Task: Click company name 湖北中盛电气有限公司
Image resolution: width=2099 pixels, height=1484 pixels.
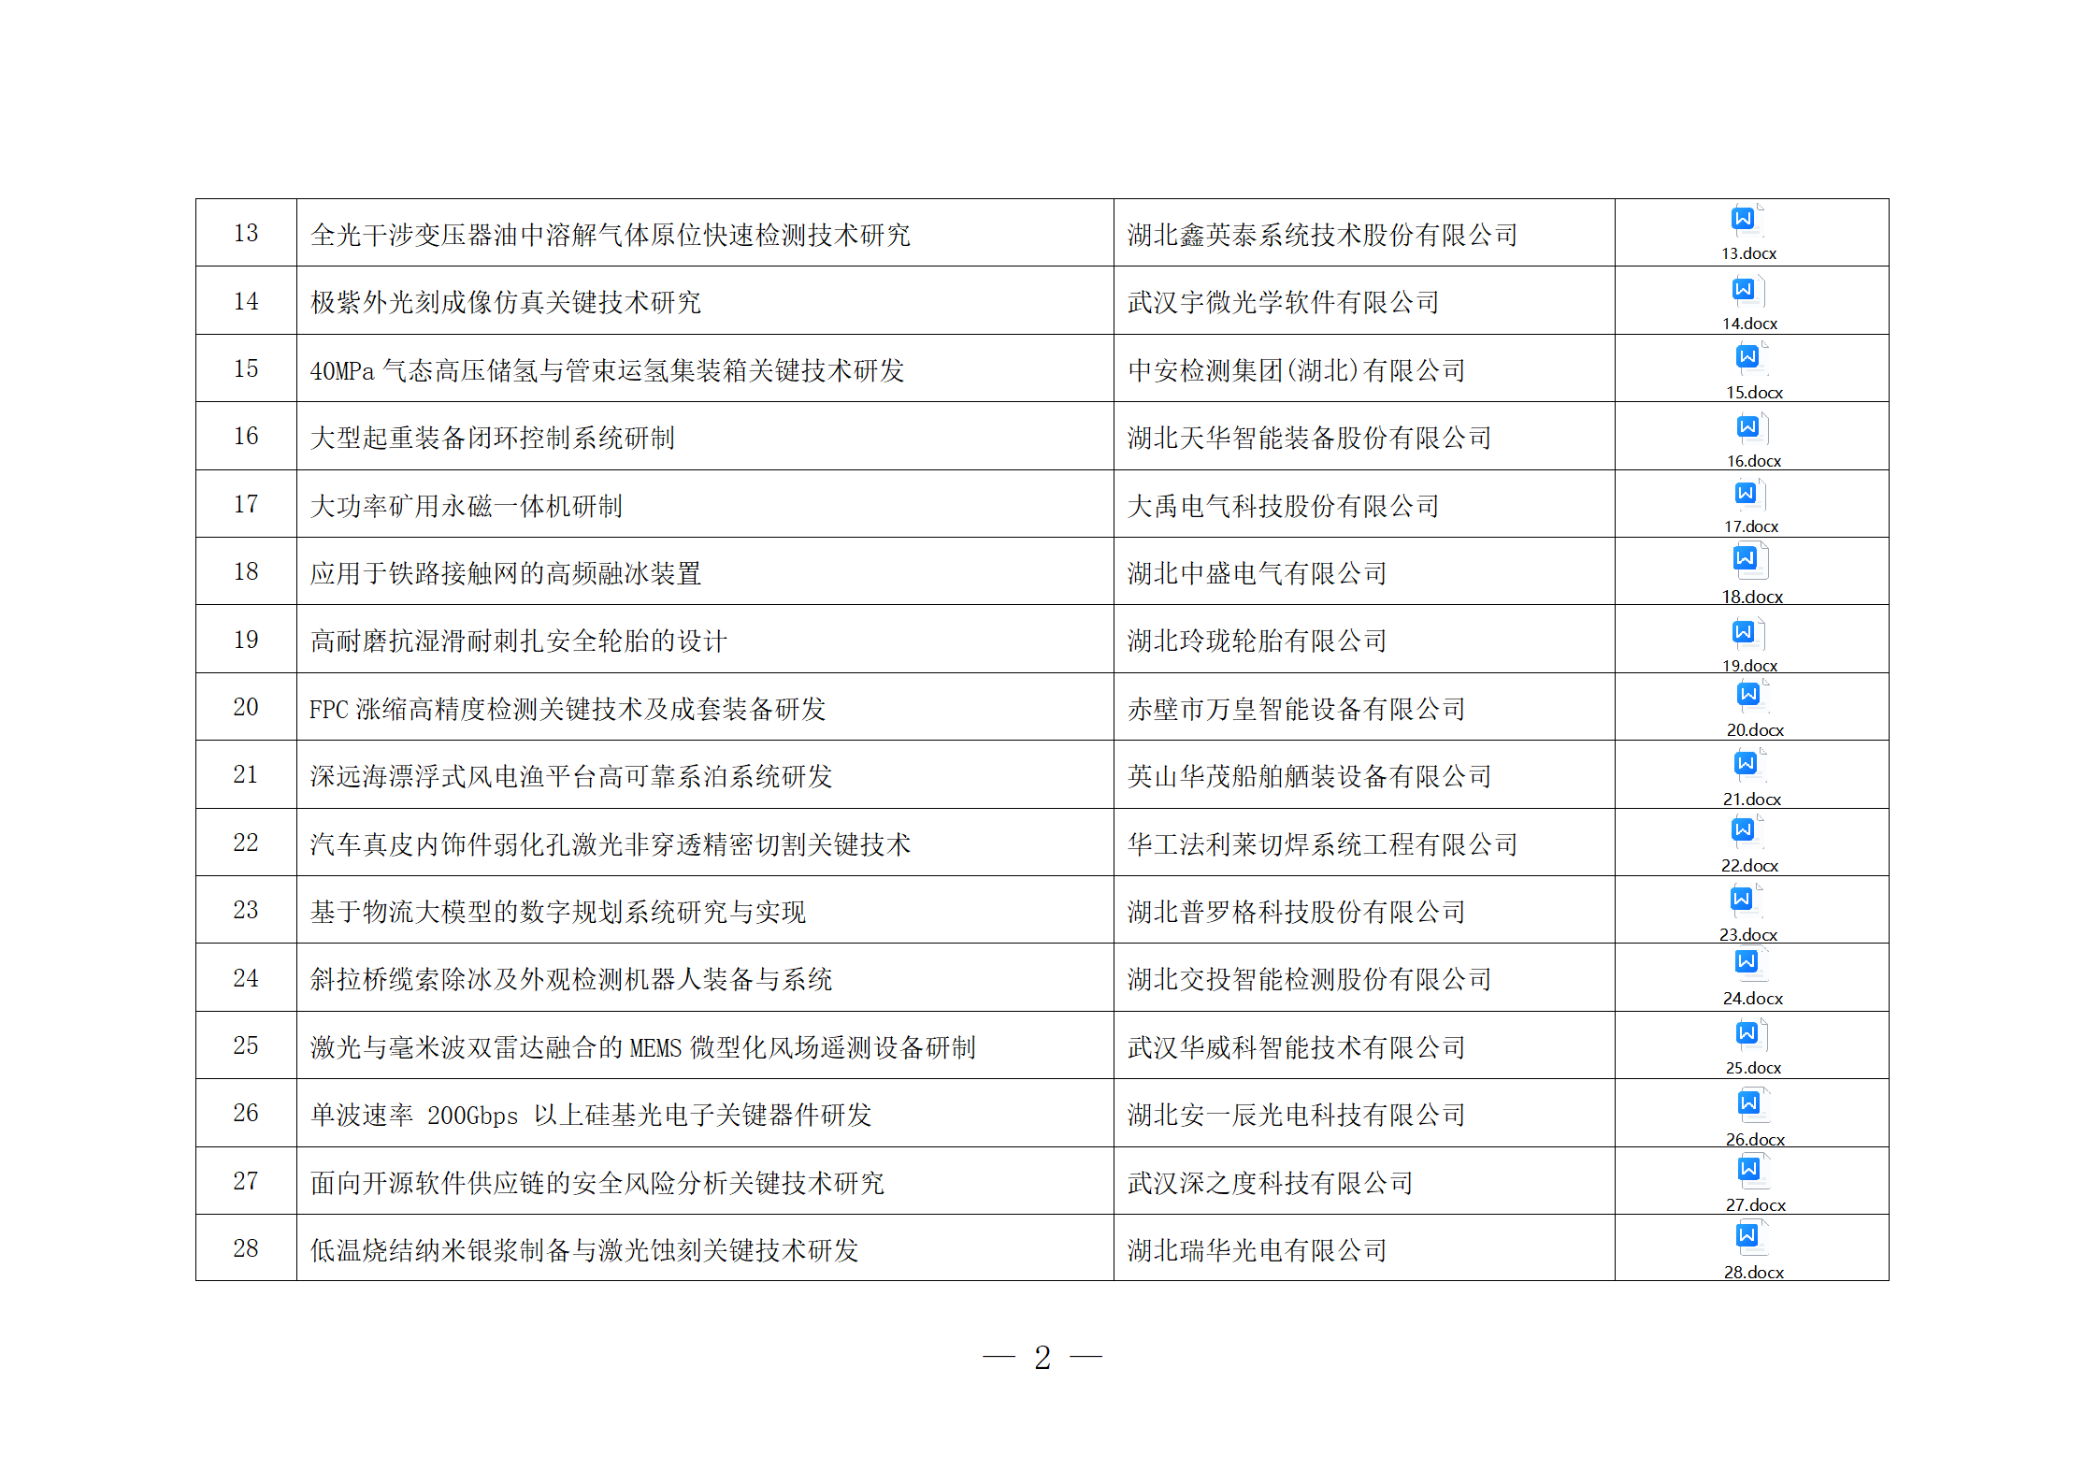Action: click(x=1257, y=573)
